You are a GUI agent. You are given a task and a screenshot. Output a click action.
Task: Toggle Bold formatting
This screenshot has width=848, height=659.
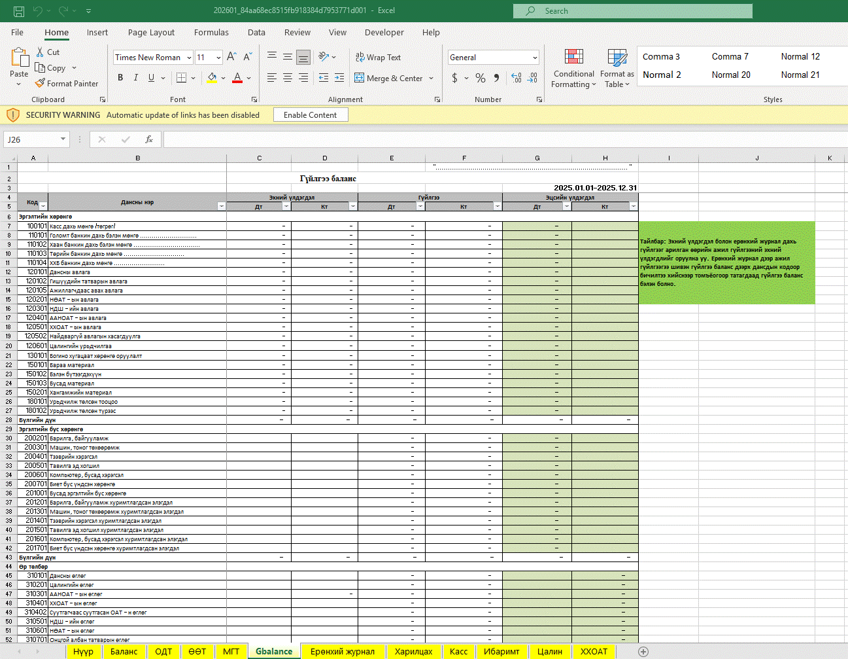120,78
